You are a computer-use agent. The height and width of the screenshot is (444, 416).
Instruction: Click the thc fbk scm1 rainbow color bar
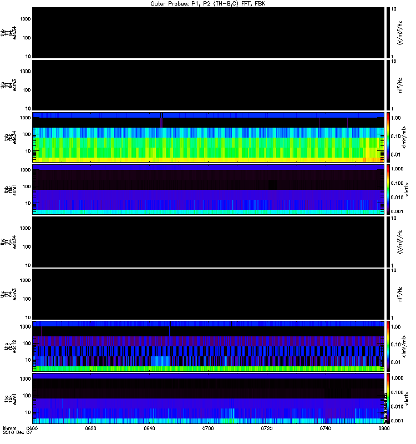click(388, 398)
